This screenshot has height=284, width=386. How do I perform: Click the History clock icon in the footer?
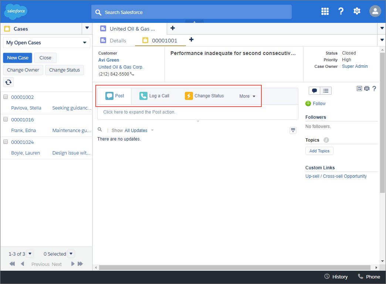(x=327, y=276)
